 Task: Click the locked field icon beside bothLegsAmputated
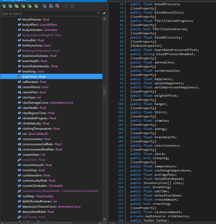pos(19,51)
